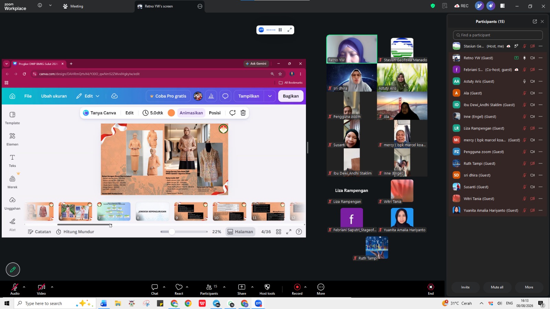This screenshot has height=309, width=550.
Task: Open Zoom Host tools shield
Action: click(267, 289)
